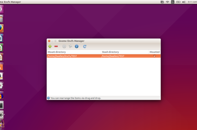Select the /home/jlwallen/Encfs/TEST mount row
This screenshot has height=130, width=197.
click(x=62, y=56)
